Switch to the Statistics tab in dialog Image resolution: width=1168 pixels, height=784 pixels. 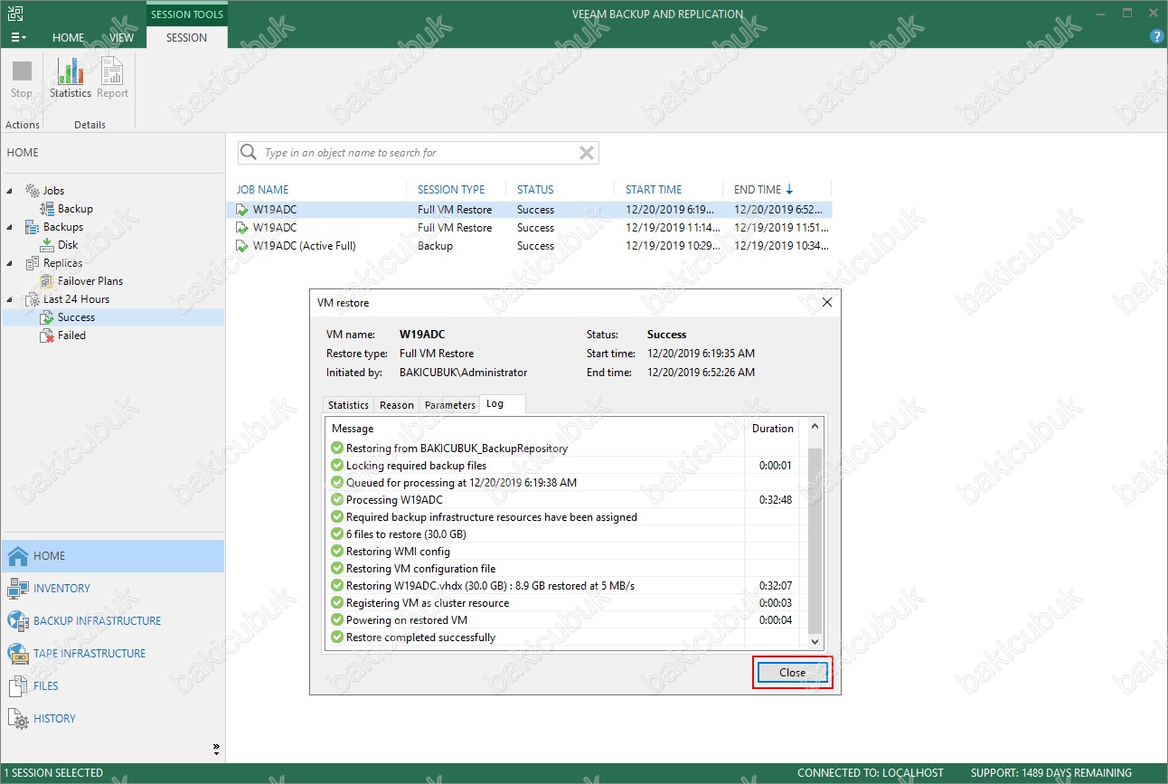point(348,405)
